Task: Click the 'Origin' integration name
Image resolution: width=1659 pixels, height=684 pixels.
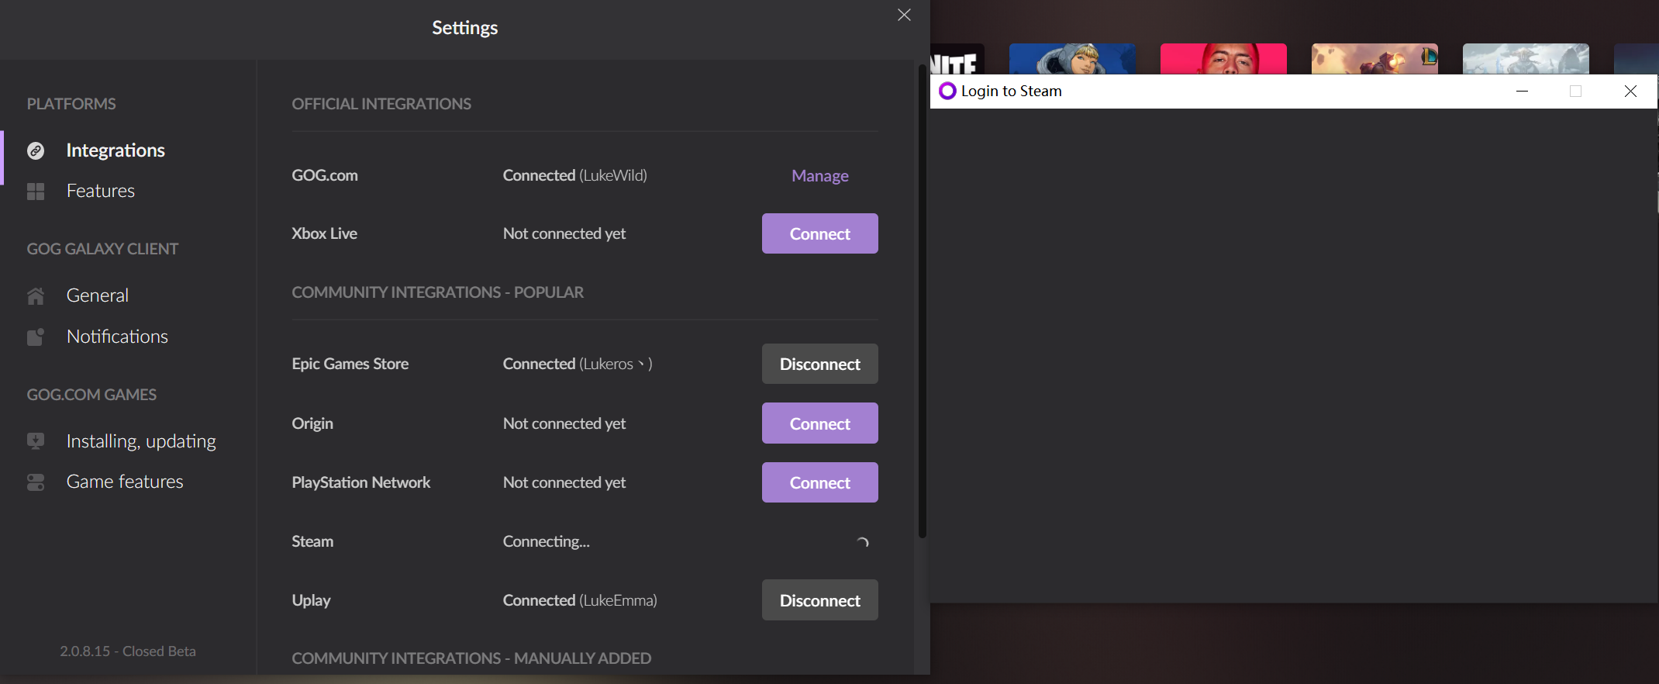Action: 312,423
